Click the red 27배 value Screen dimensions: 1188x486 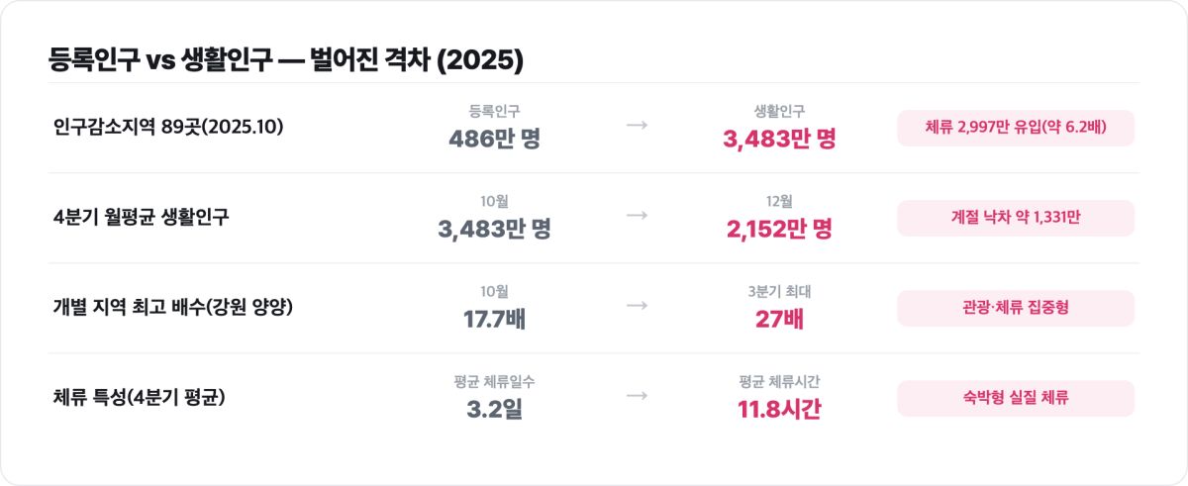click(779, 319)
